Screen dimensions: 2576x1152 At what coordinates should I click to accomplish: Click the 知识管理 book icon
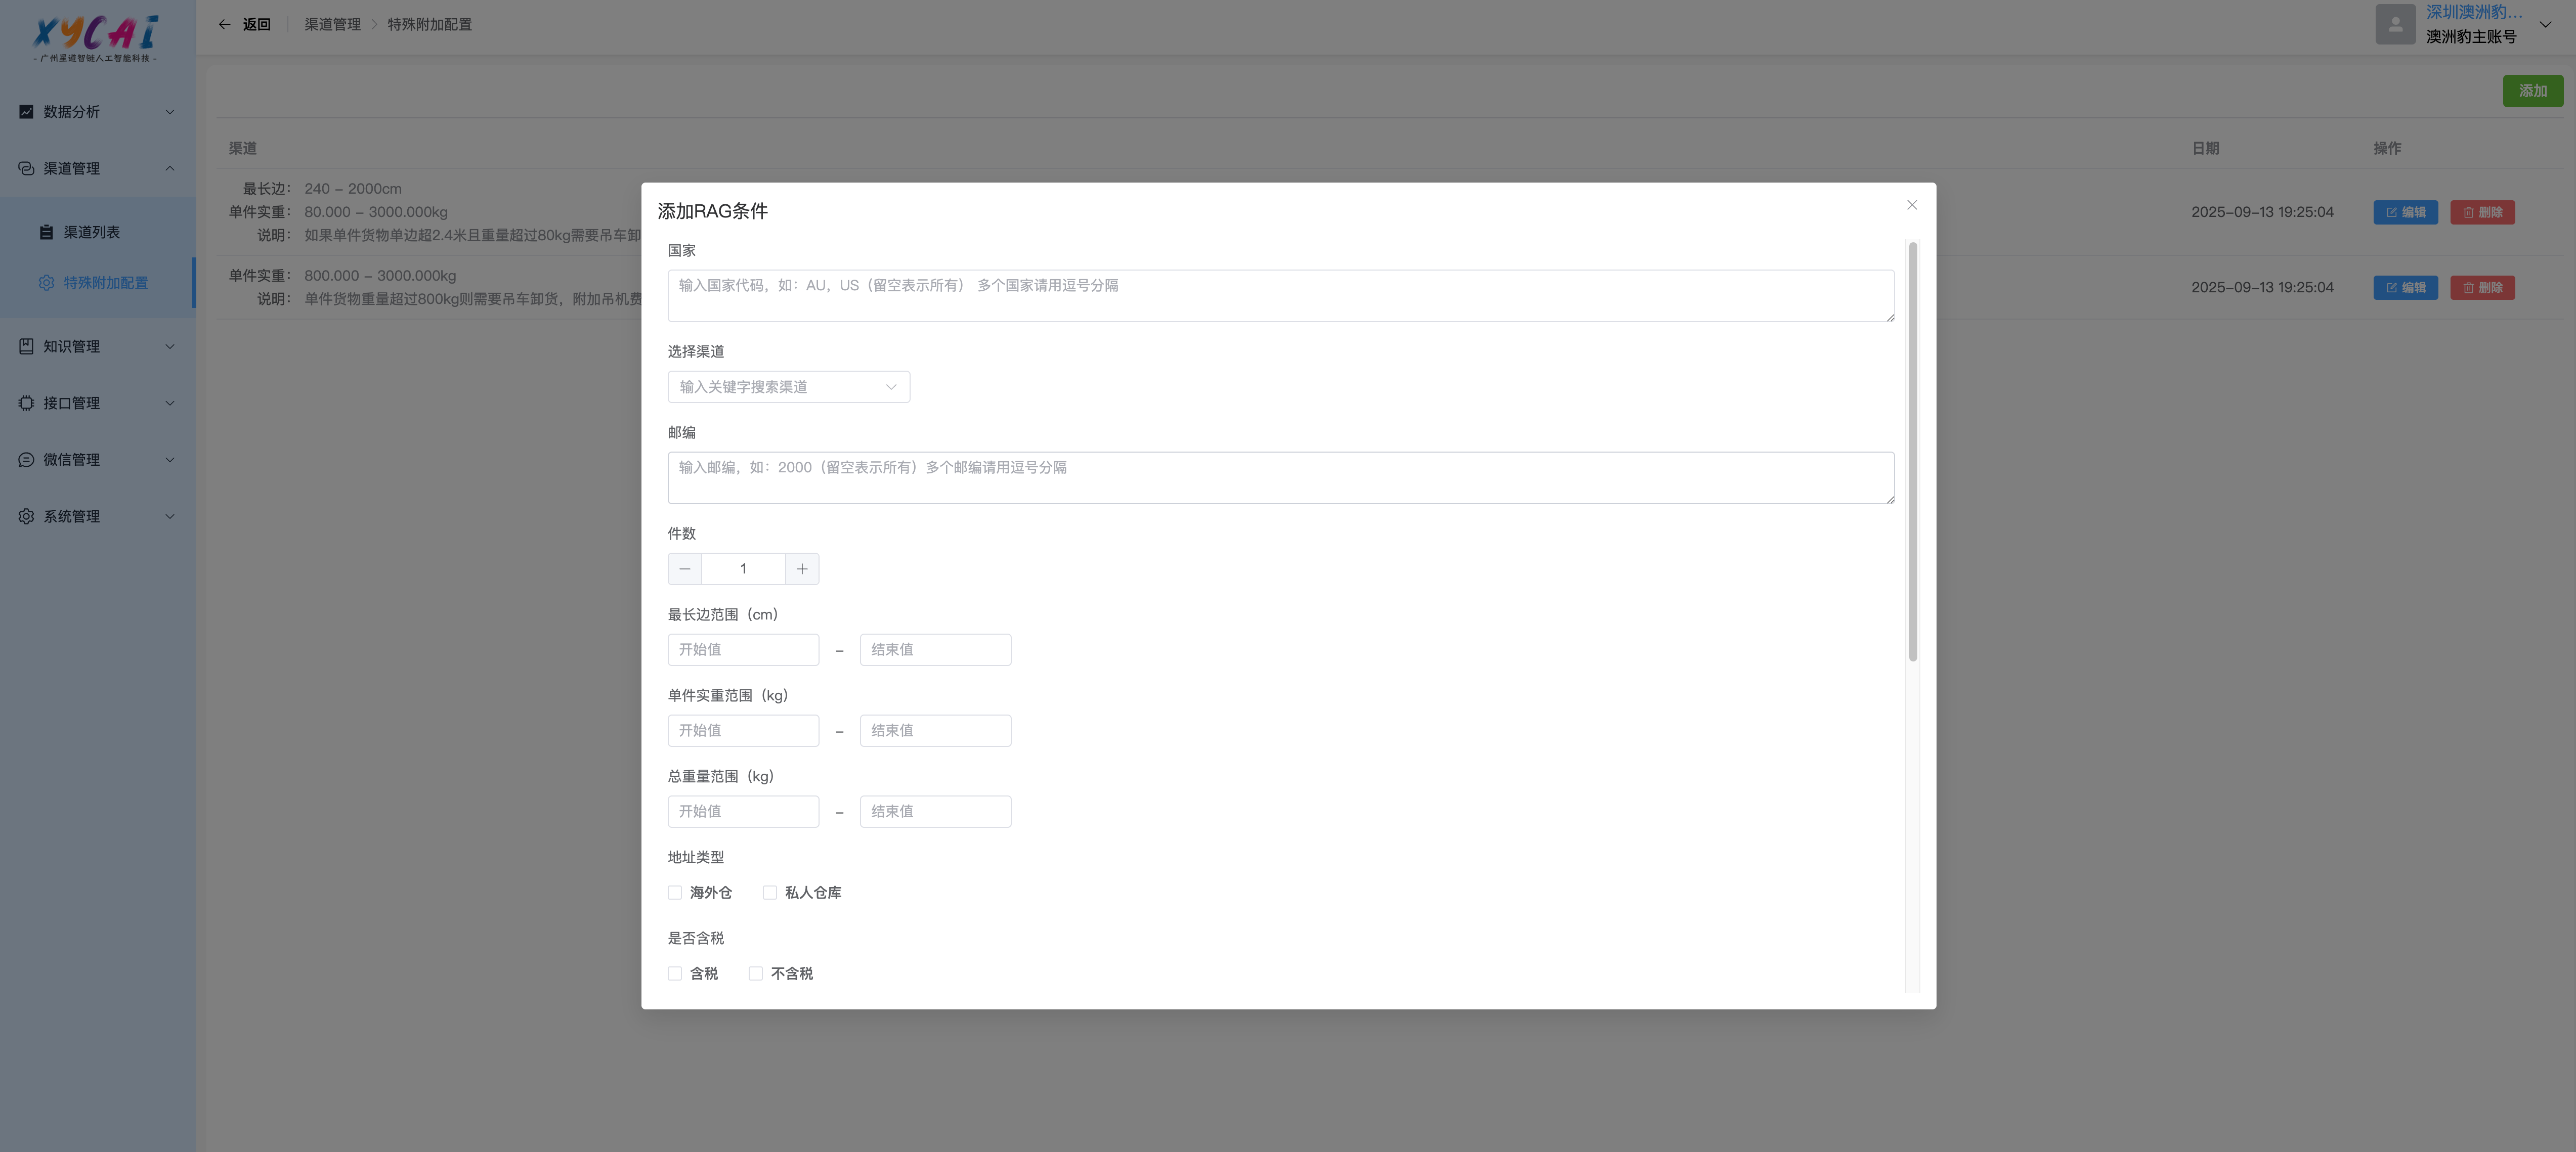click(26, 346)
